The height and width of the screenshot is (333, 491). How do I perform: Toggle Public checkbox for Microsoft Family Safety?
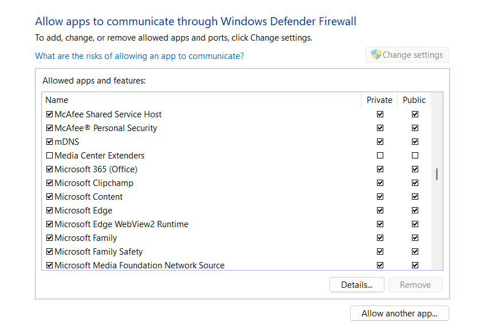coord(415,252)
